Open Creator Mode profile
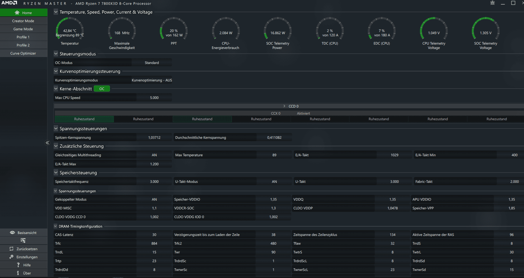The width and height of the screenshot is (524, 278). (24, 21)
